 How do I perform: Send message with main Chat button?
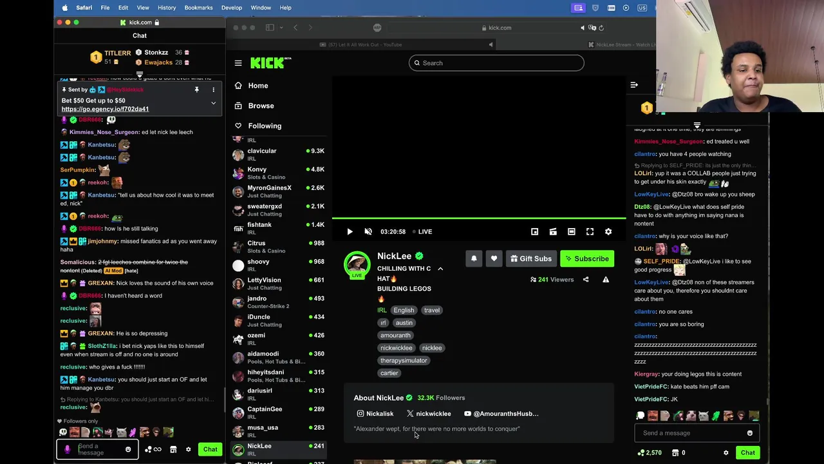pyautogui.click(x=747, y=452)
